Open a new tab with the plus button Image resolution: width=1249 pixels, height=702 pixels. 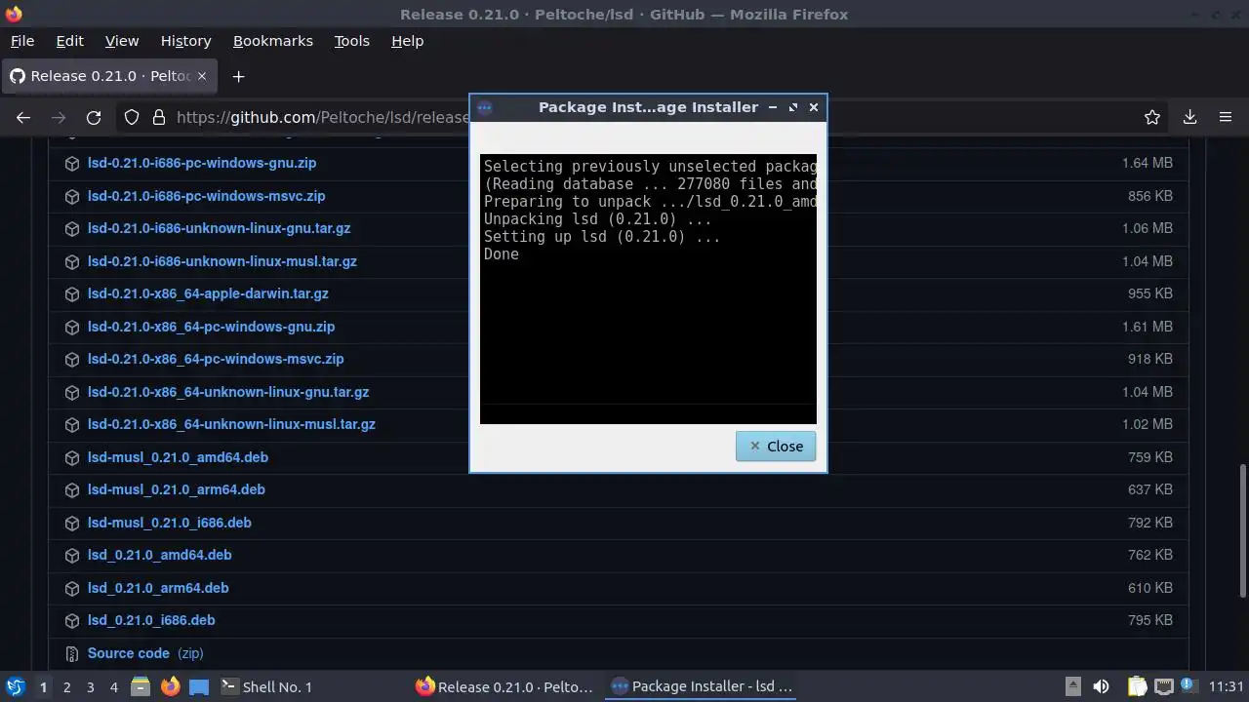click(x=238, y=76)
